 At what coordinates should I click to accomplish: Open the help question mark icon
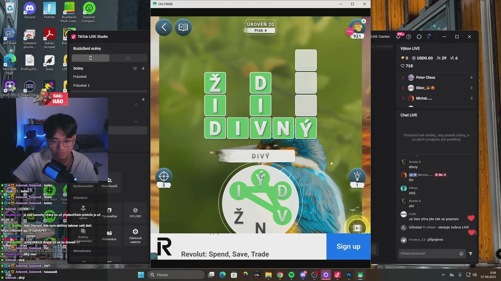pyautogui.click(x=409, y=37)
